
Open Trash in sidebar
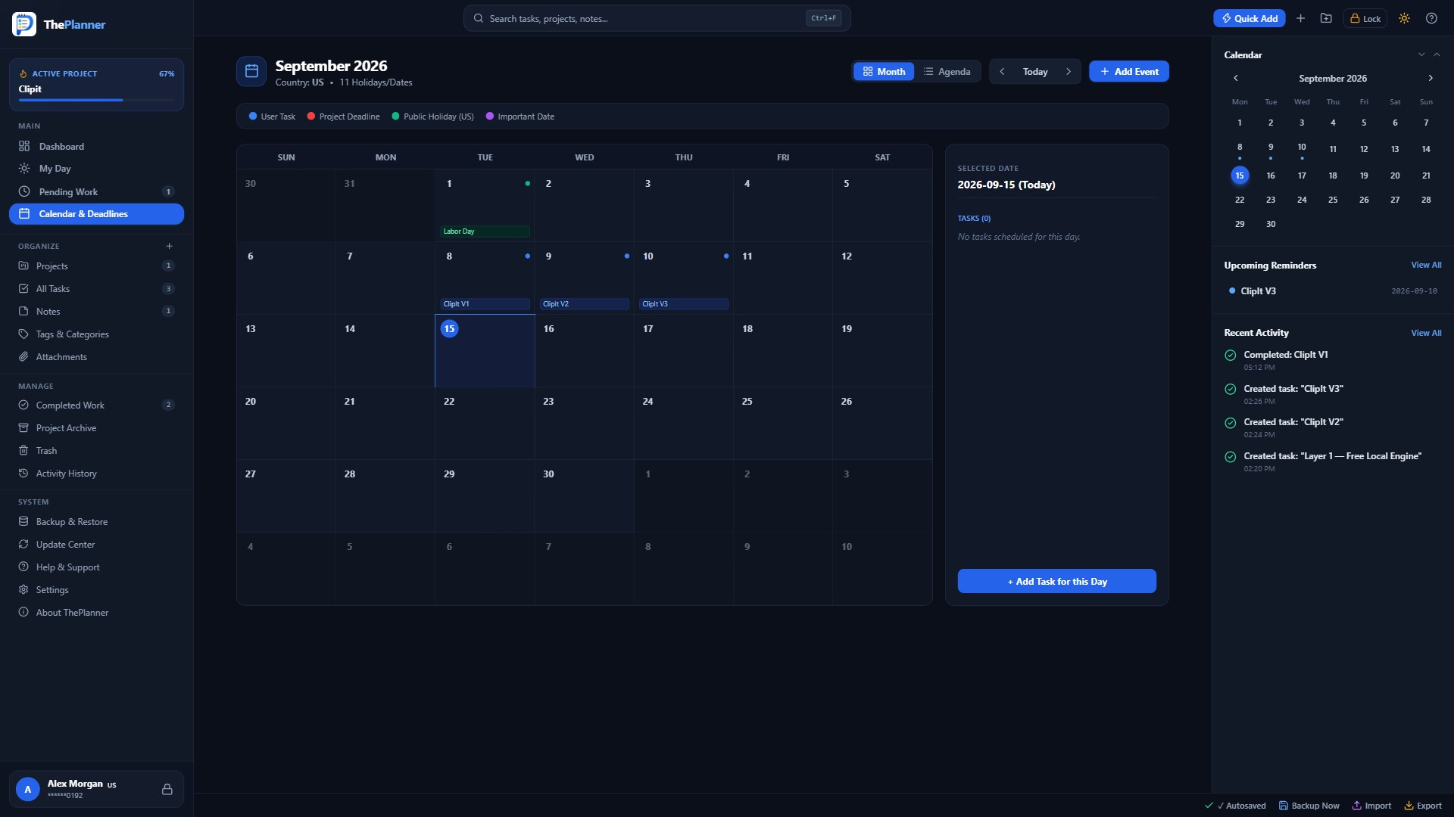96,450
